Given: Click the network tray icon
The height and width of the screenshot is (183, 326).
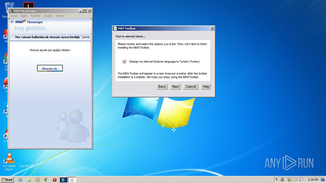Looking at the screenshot, I should pos(289,180).
